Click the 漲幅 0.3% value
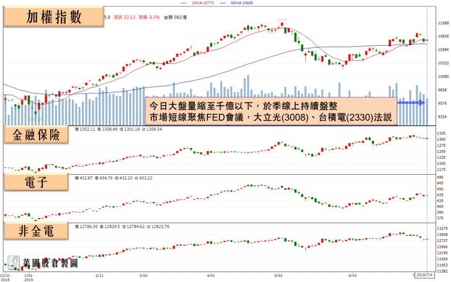 point(149,17)
